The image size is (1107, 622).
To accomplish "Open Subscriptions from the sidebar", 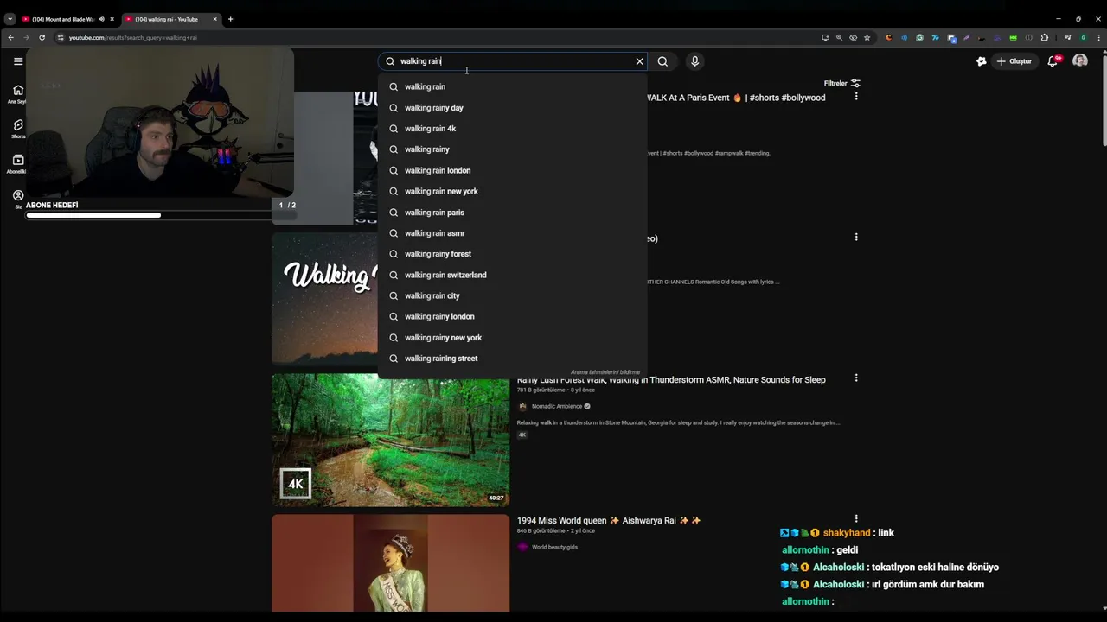I will 18,164.
